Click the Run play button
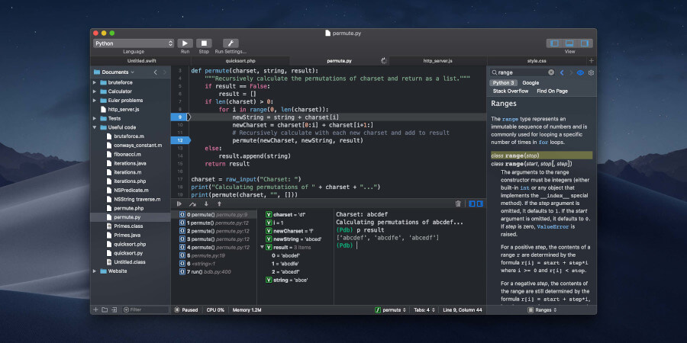This screenshot has height=343, width=687. (185, 43)
